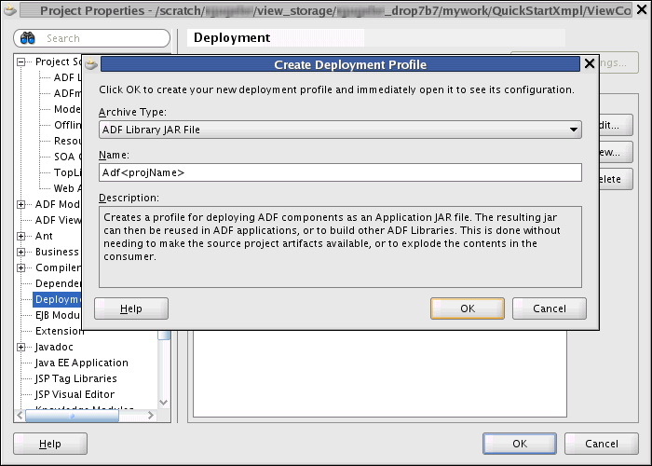Select the TopLink tree item
The image size is (652, 466).
pyautogui.click(x=68, y=172)
